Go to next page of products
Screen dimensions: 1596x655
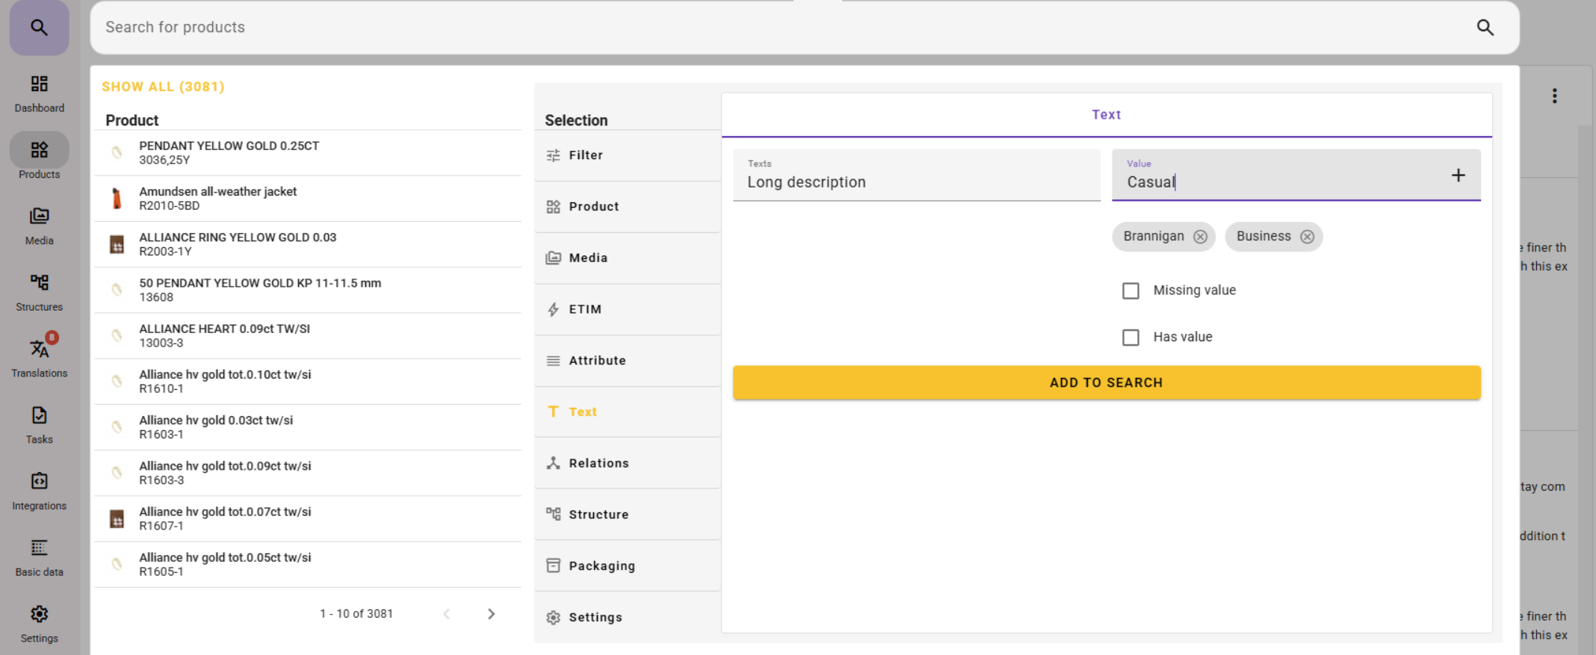[x=491, y=614]
